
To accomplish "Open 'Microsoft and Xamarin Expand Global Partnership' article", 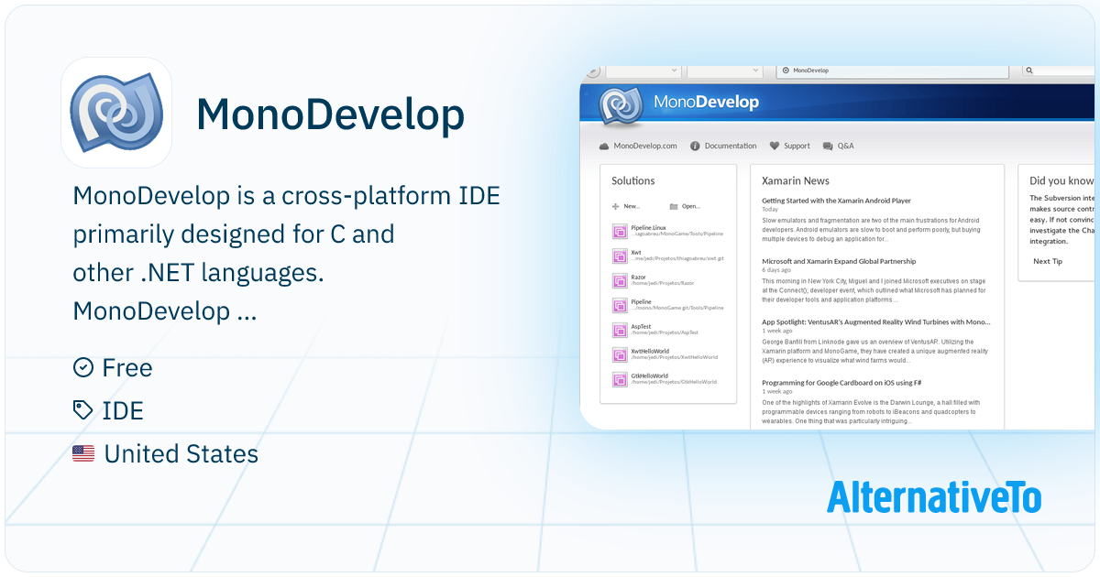I will (839, 261).
